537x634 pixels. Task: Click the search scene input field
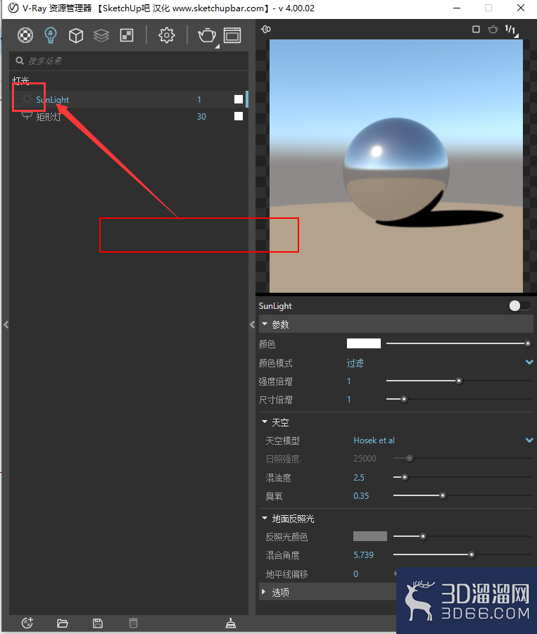(x=129, y=61)
